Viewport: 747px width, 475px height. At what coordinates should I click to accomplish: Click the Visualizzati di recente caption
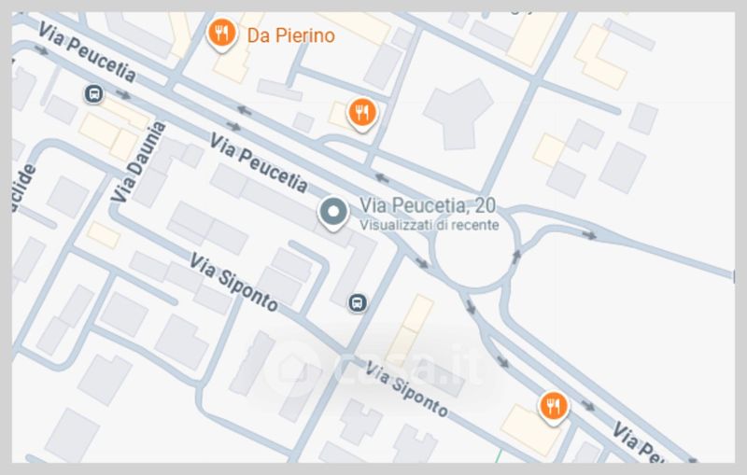click(430, 225)
